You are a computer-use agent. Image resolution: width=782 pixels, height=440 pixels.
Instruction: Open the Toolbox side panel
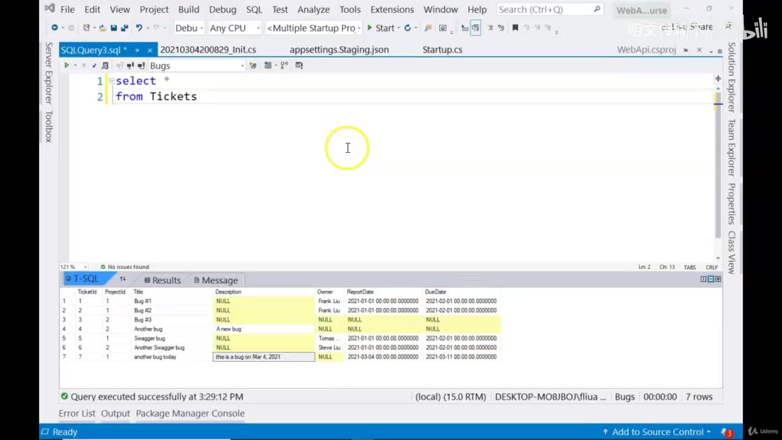48,127
